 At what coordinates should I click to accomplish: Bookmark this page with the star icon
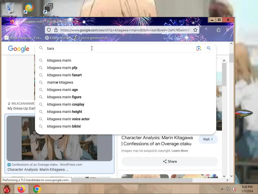click(195, 30)
